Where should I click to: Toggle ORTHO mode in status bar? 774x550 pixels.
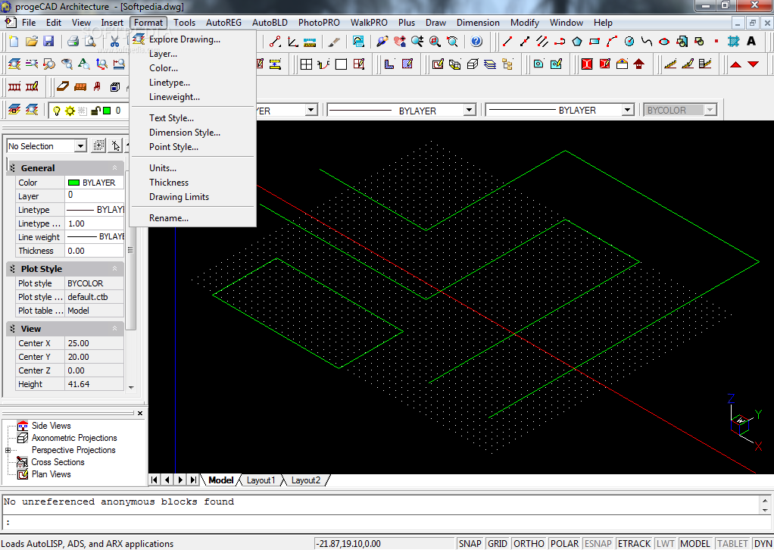(529, 544)
